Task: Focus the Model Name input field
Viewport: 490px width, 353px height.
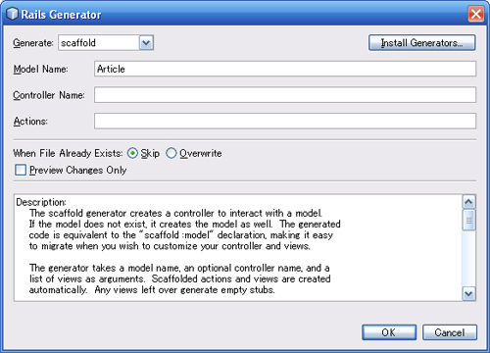Action: point(285,69)
